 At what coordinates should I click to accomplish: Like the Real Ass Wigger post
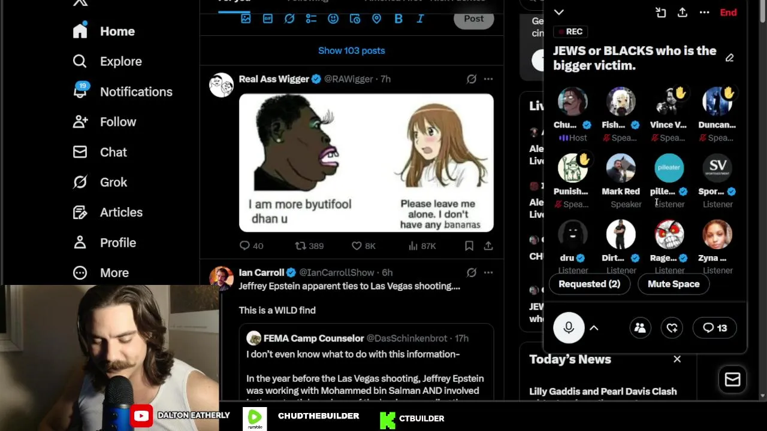coord(363,245)
